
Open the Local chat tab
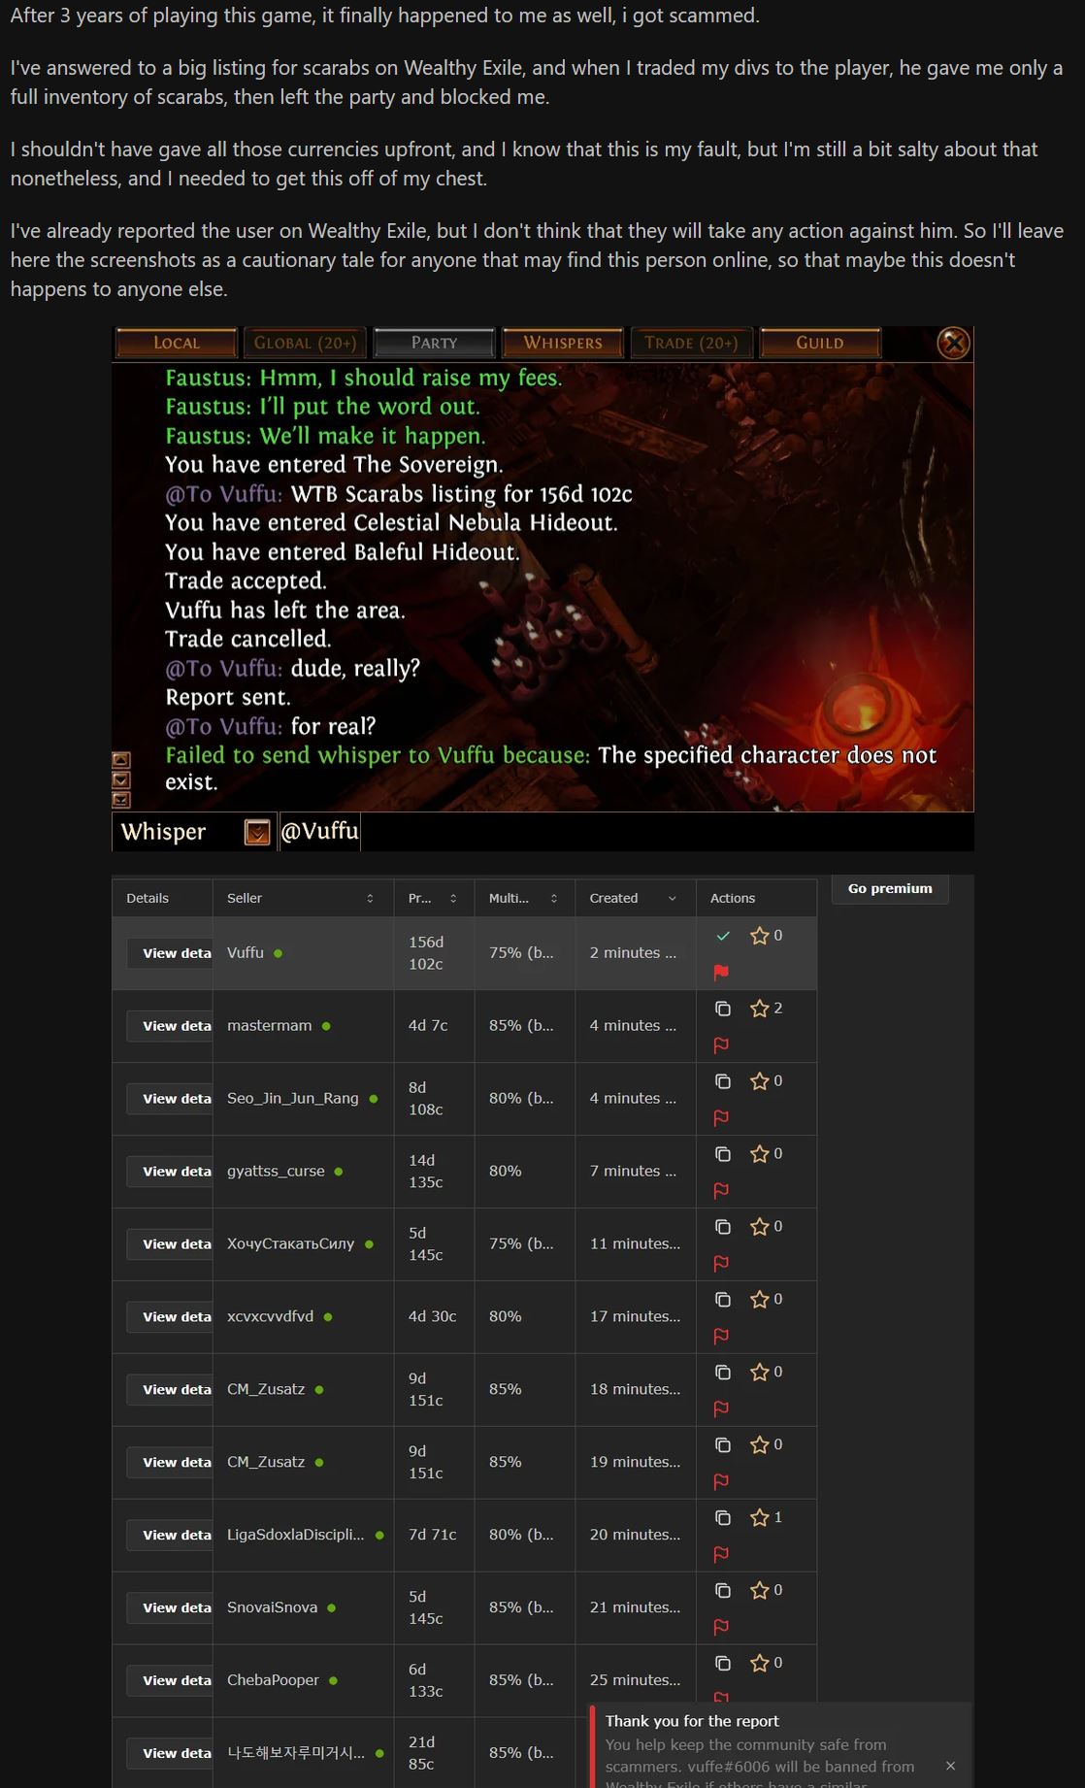176,343
